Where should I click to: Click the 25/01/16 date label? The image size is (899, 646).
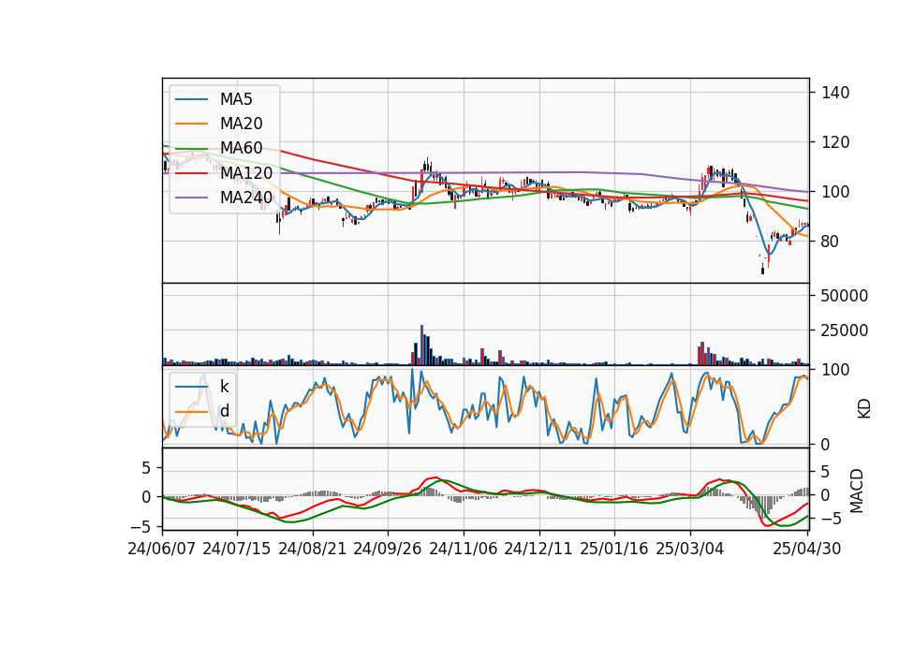(613, 550)
